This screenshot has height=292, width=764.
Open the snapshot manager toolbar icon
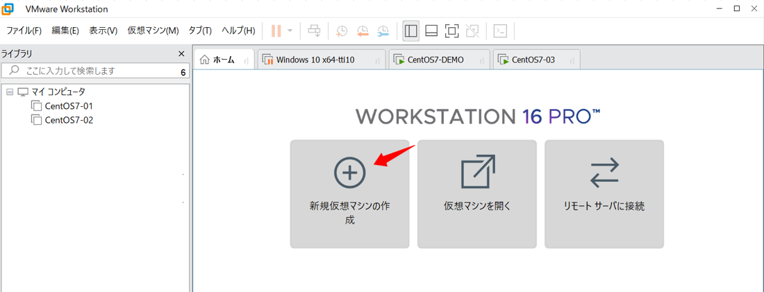coord(383,31)
